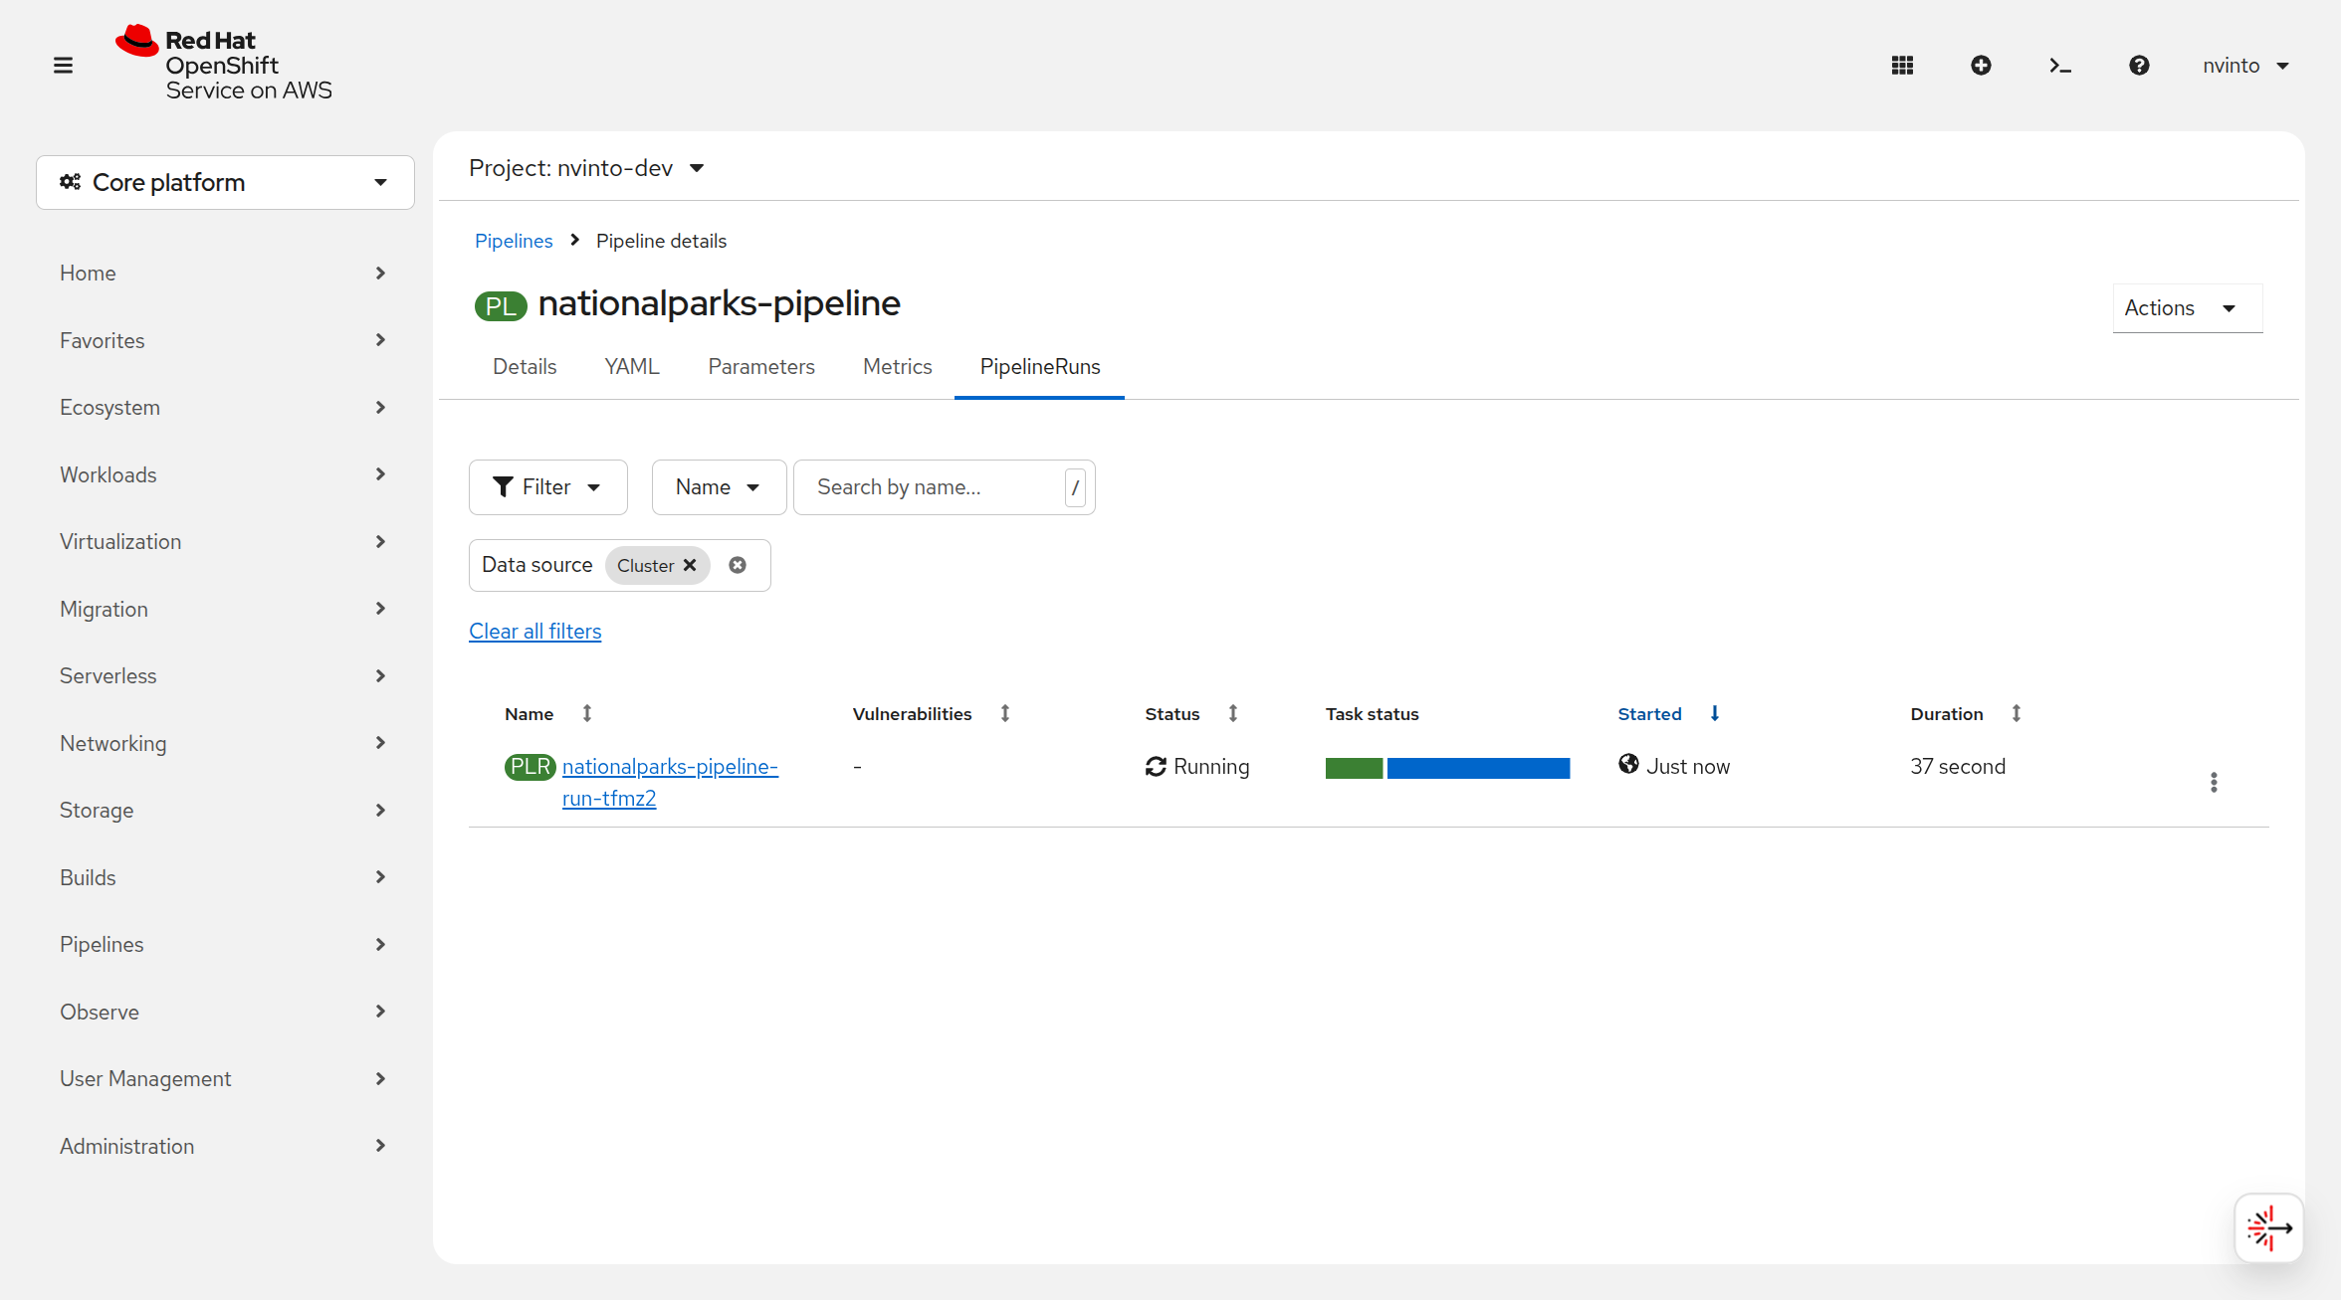This screenshot has height=1300, width=2341.
Task: Remove the Cluster filter chip
Action: [690, 565]
